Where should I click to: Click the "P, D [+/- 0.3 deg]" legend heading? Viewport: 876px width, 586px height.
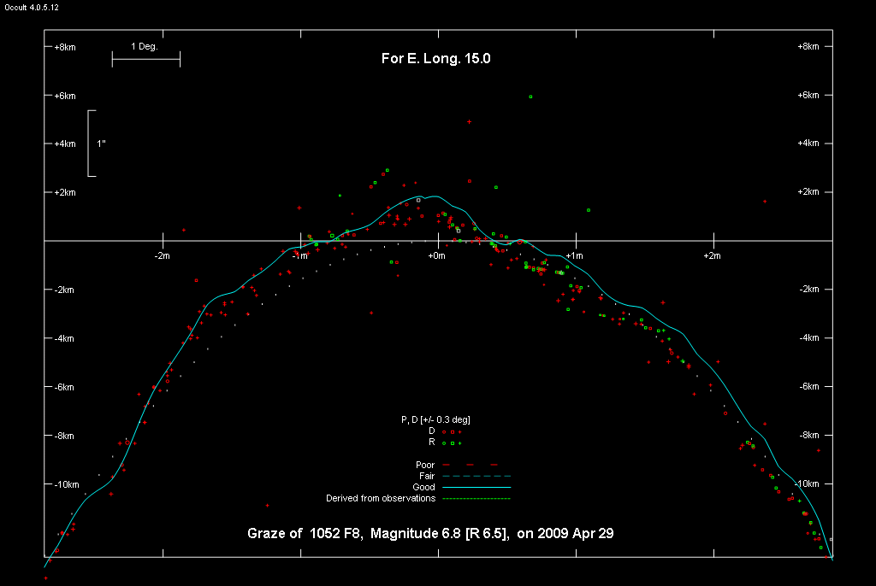[435, 419]
